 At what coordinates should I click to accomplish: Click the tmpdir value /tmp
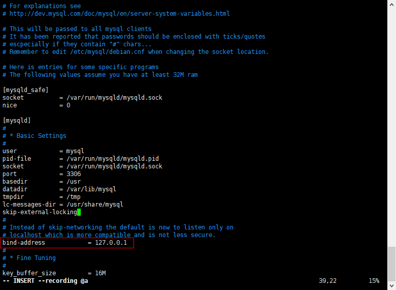coord(74,197)
